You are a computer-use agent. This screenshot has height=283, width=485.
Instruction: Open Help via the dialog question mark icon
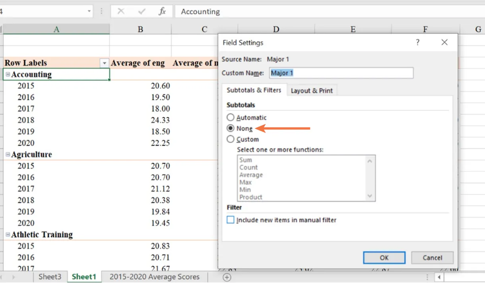click(x=417, y=42)
